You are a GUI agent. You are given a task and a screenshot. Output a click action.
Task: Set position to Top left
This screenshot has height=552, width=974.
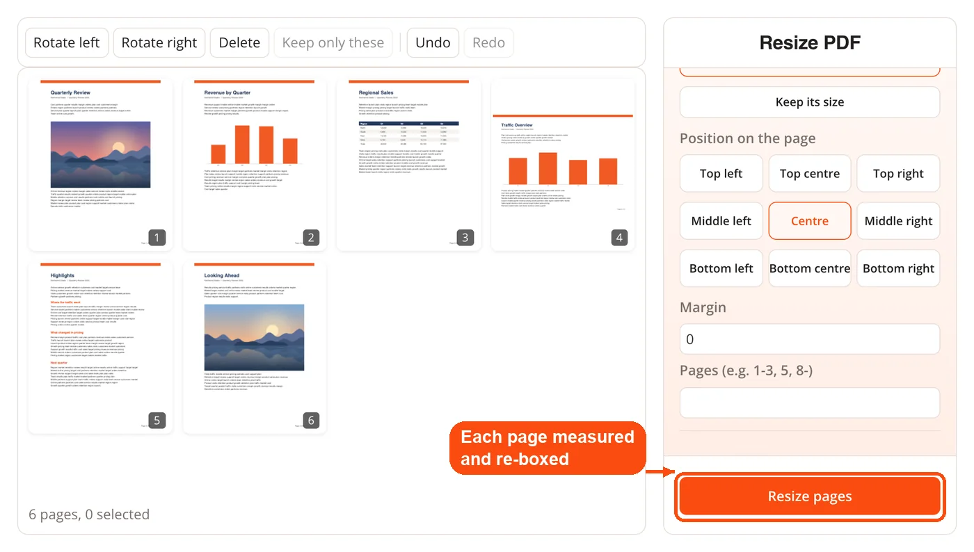[x=721, y=174]
